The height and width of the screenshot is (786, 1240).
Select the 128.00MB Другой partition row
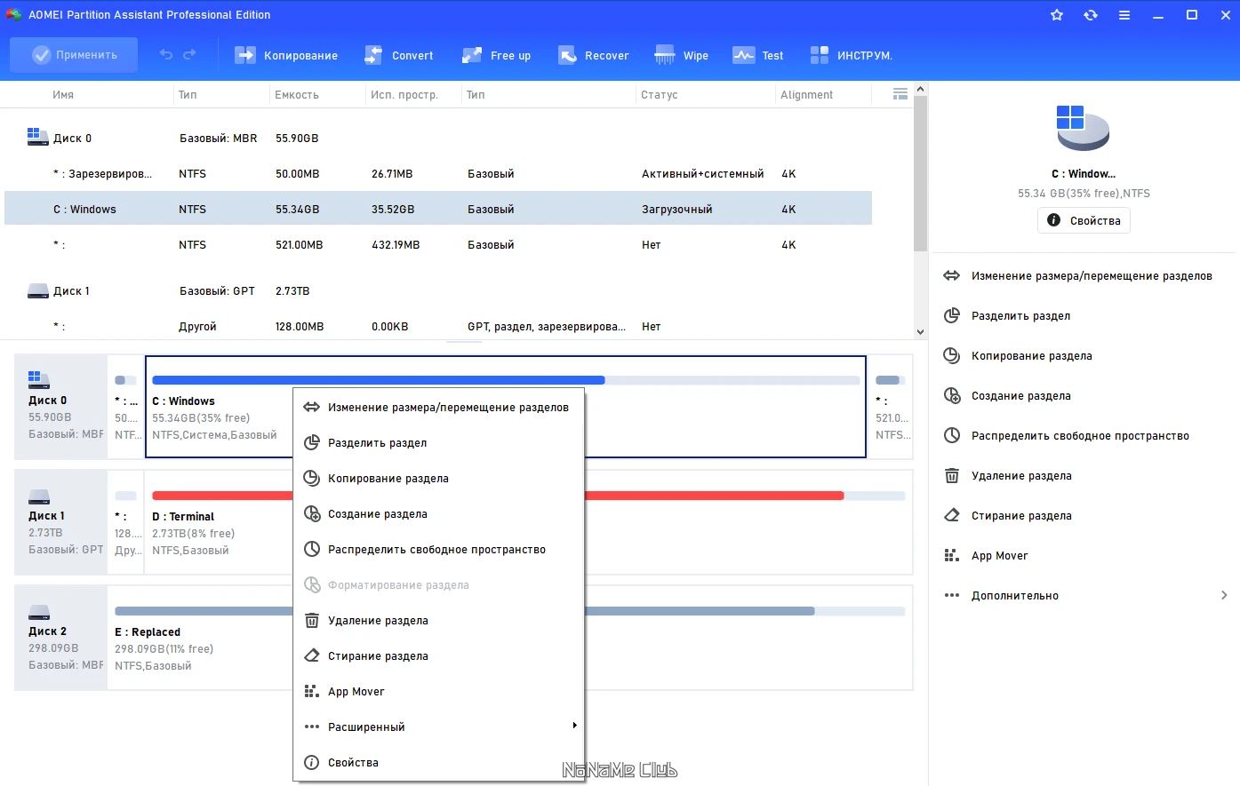point(438,327)
